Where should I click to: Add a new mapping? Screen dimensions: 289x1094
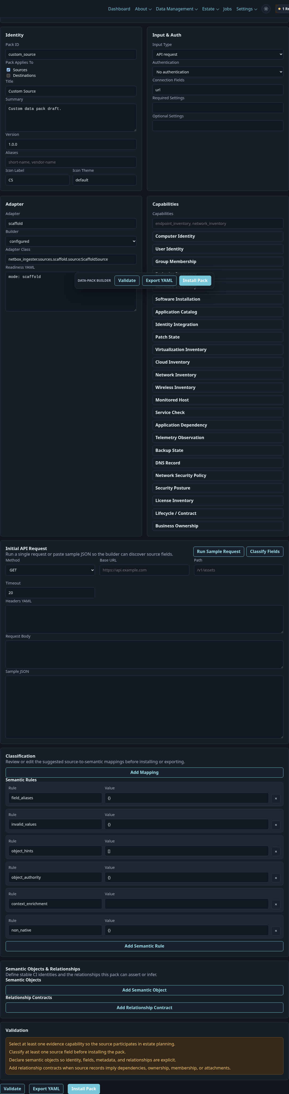(144, 773)
